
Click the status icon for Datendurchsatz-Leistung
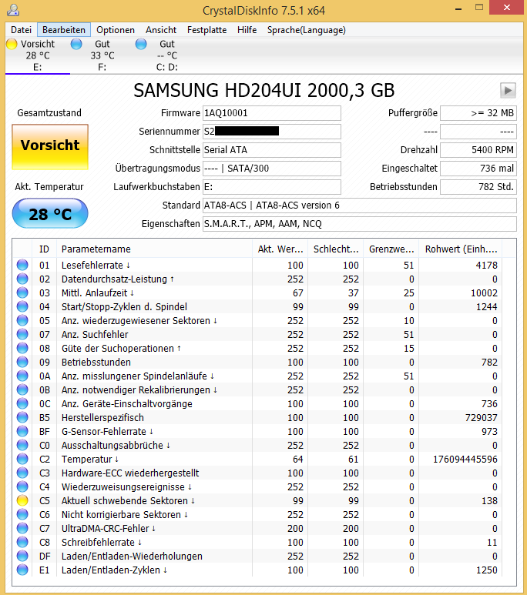(22, 279)
